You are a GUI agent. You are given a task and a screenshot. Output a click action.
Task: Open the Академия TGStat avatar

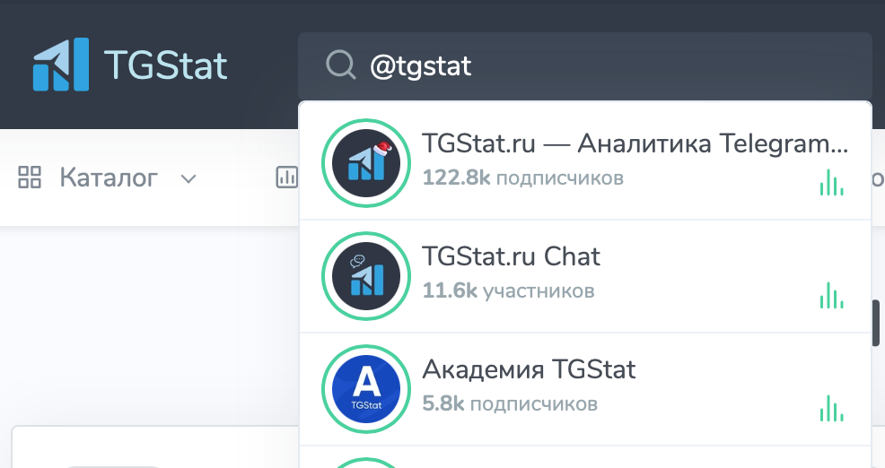pyautogui.click(x=365, y=389)
